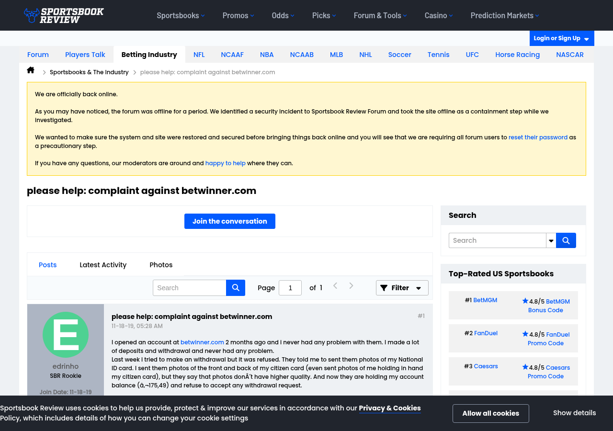Open FanDuel Promo Code link
The width and height of the screenshot is (613, 431).
coord(549,339)
